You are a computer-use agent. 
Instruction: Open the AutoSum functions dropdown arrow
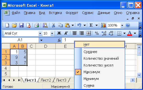(96, 25)
